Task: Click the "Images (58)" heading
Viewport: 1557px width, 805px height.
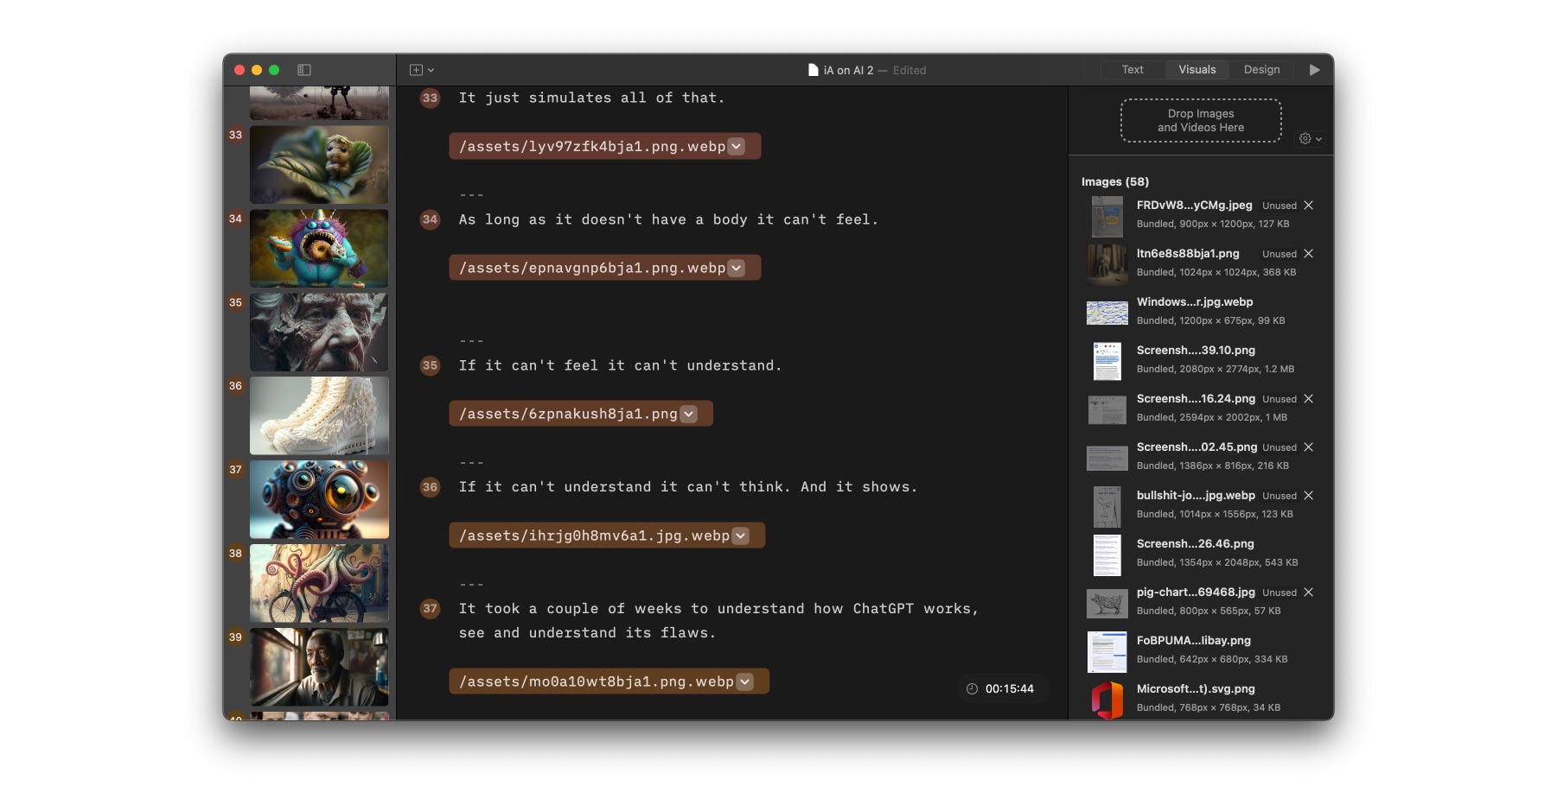Action: pos(1115,182)
